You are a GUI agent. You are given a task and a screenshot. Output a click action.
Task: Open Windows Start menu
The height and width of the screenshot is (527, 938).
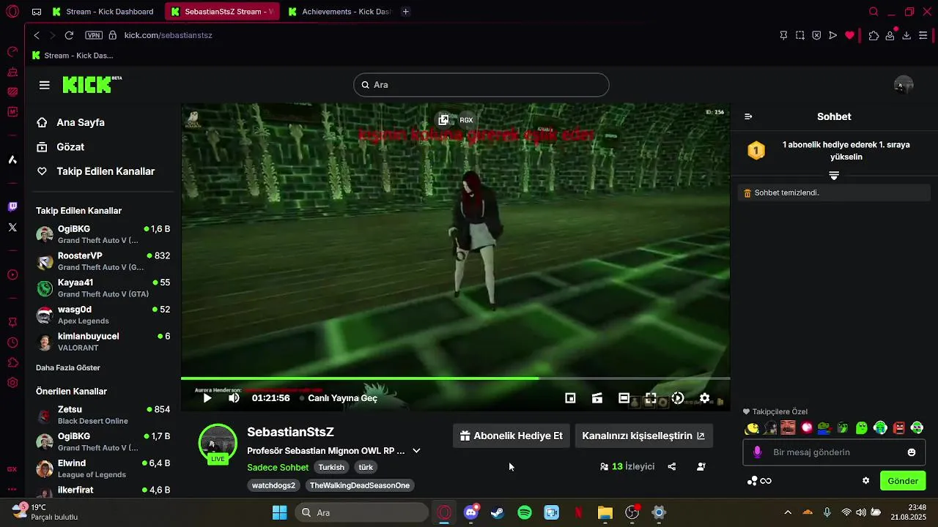pyautogui.click(x=280, y=512)
